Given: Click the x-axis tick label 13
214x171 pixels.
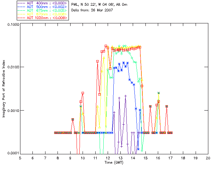Looking at the screenshot, I should (x=120, y=158).
